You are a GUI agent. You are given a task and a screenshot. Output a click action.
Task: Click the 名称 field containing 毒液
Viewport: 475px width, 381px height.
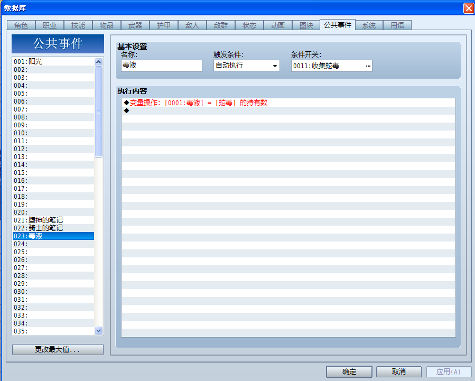(x=162, y=66)
